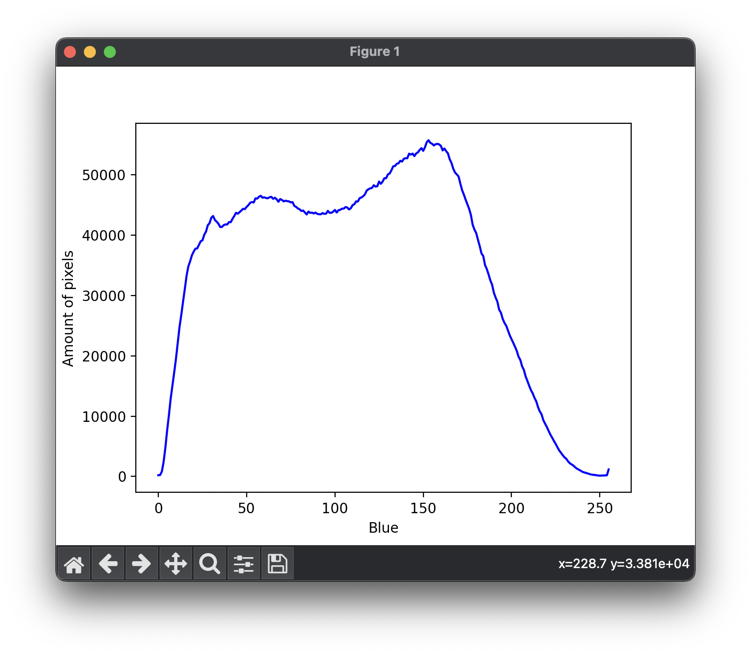Go forward to the next view
This screenshot has width=751, height=655.
point(142,564)
